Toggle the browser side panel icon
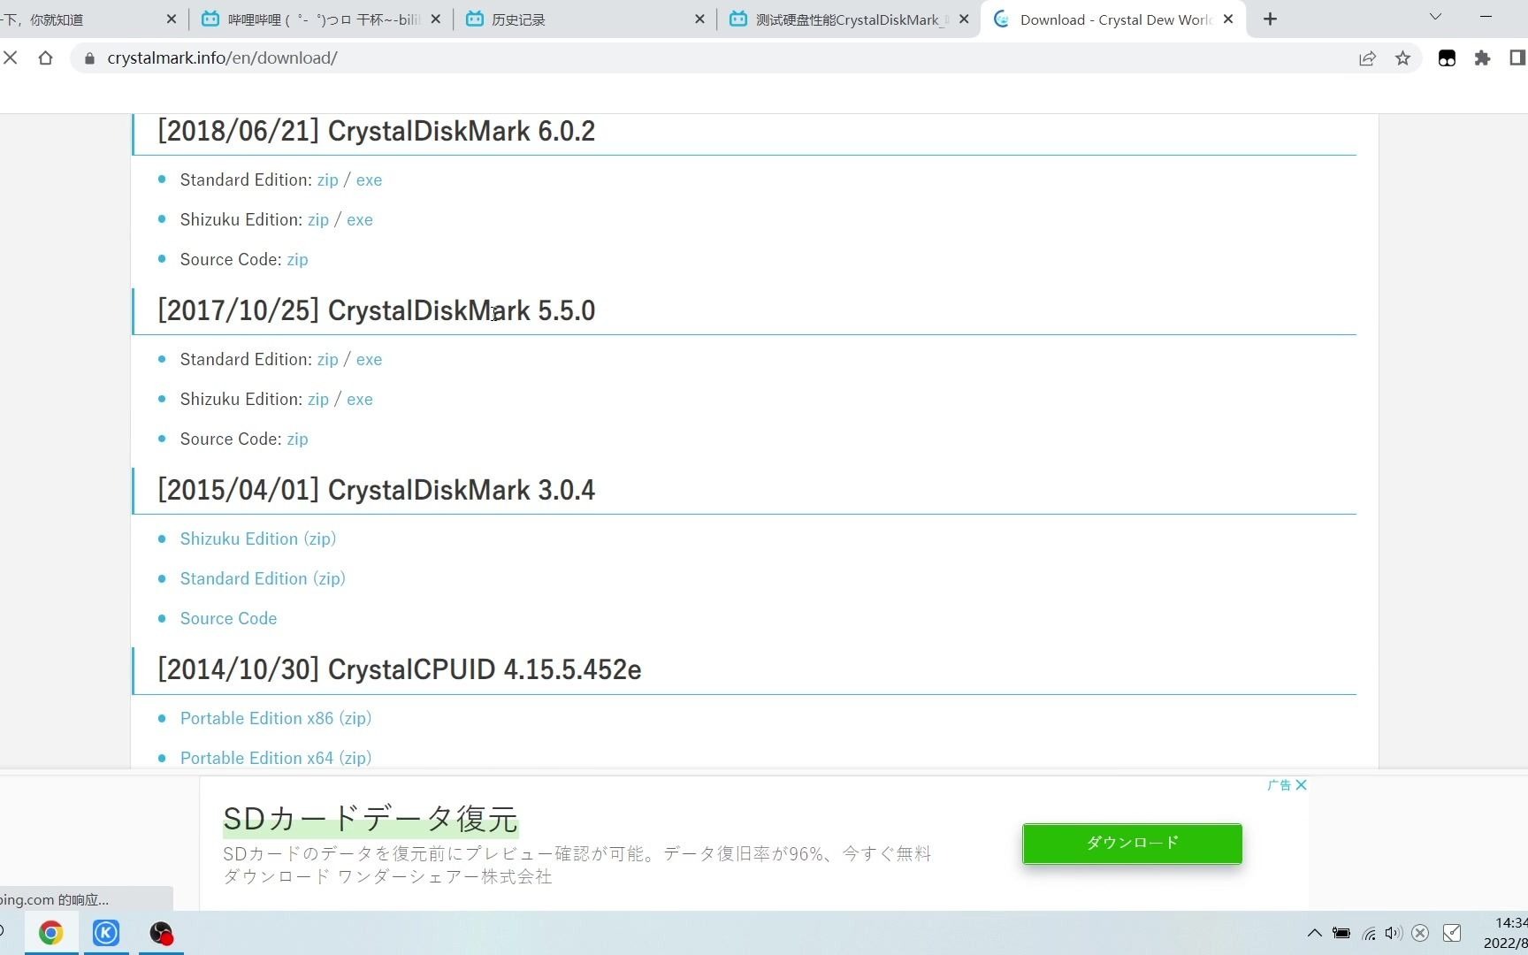Viewport: 1528px width, 955px height. [1517, 58]
